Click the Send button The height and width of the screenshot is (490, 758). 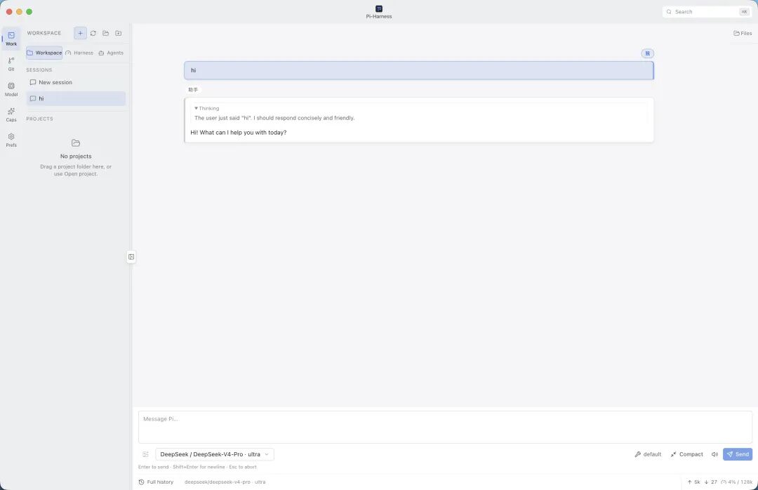738,454
